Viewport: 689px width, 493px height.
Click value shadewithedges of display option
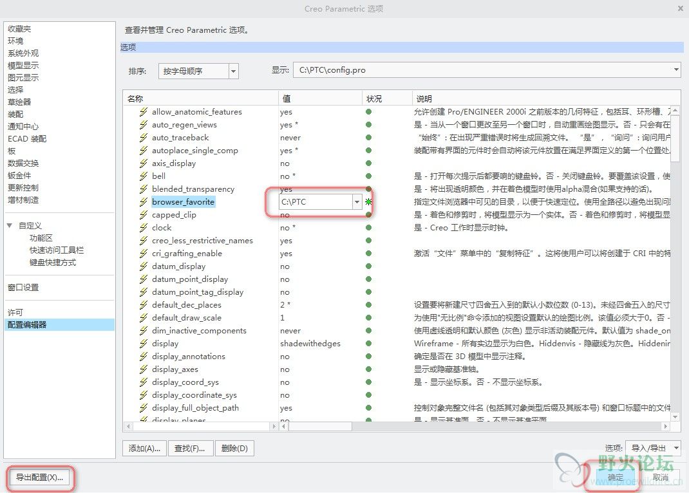(310, 343)
